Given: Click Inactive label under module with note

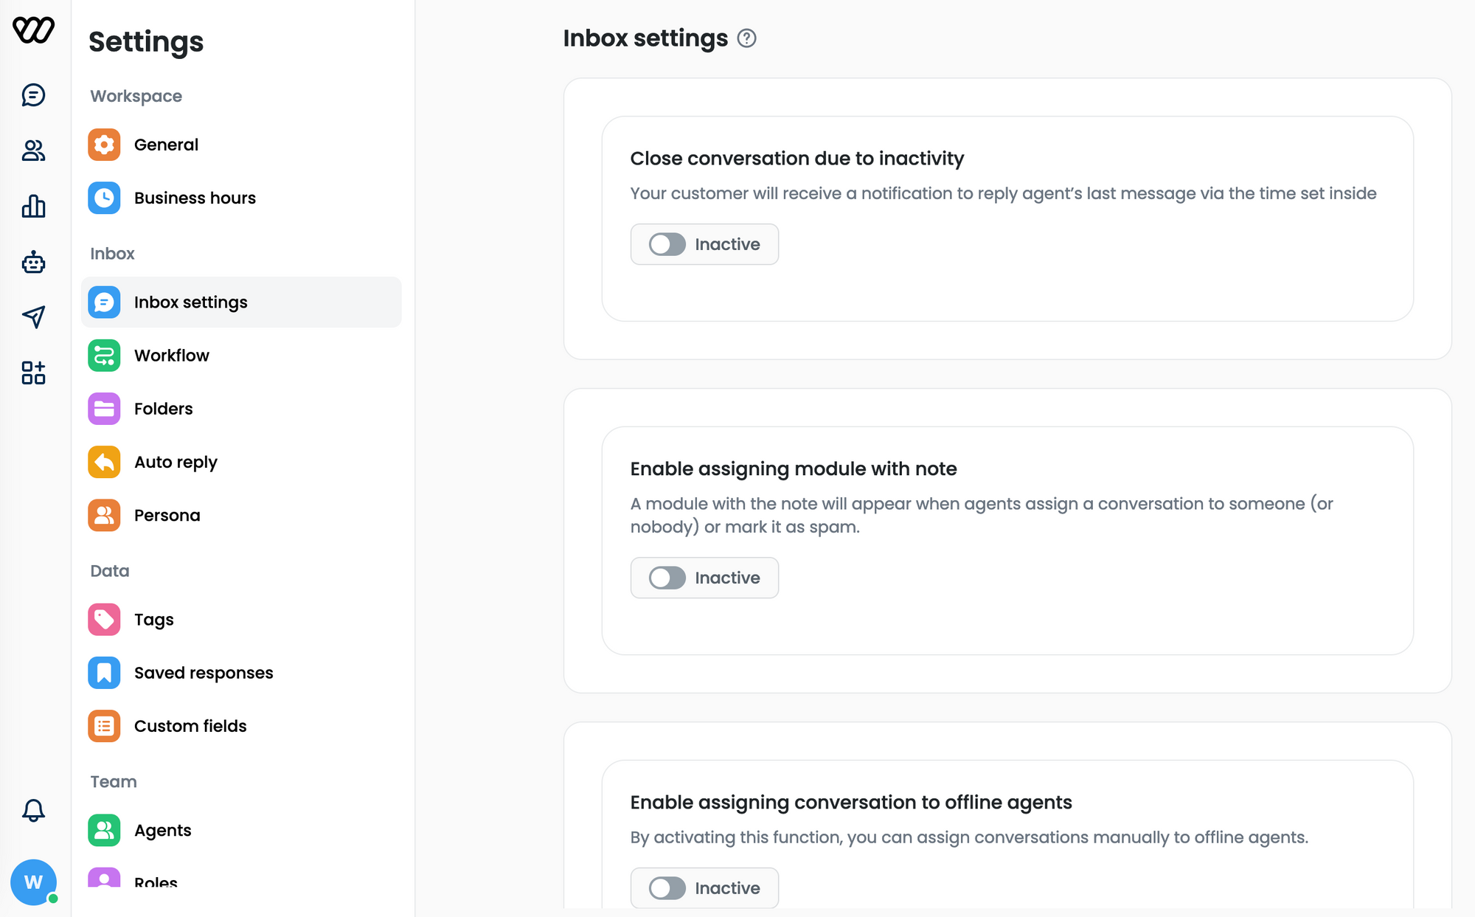Looking at the screenshot, I should (727, 578).
